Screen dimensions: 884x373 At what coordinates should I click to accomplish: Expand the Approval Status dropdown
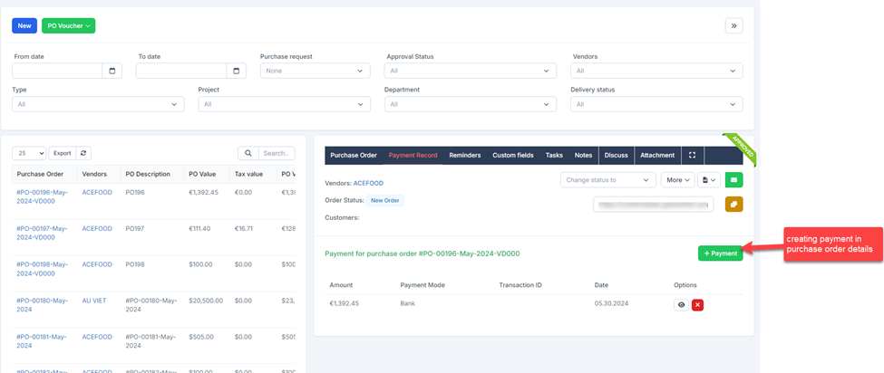tap(469, 71)
